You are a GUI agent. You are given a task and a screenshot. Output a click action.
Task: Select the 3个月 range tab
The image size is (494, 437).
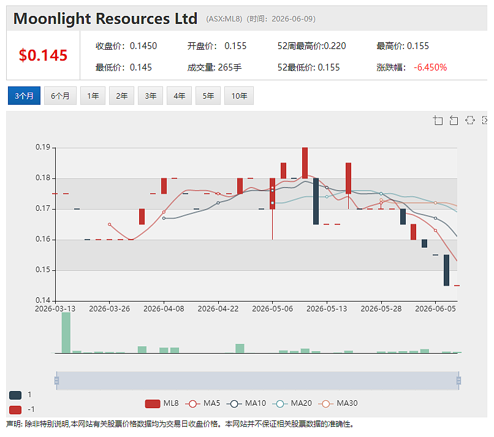(x=25, y=96)
